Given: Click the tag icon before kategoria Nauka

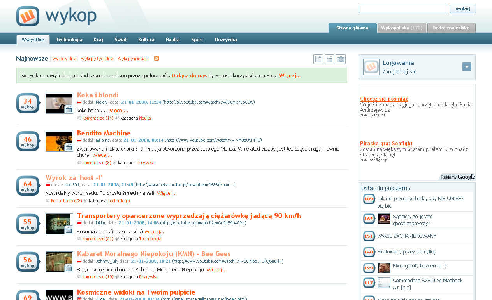Looking at the screenshot, I should click(117, 118).
